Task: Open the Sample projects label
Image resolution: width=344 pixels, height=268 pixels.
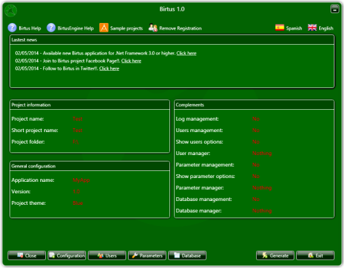Action: coord(126,28)
